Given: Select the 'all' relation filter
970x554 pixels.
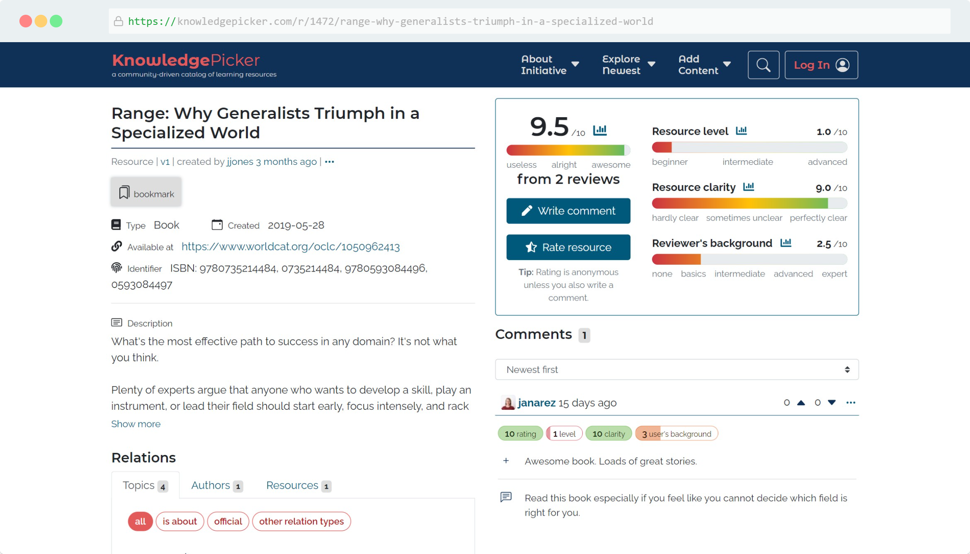Looking at the screenshot, I should (140, 521).
